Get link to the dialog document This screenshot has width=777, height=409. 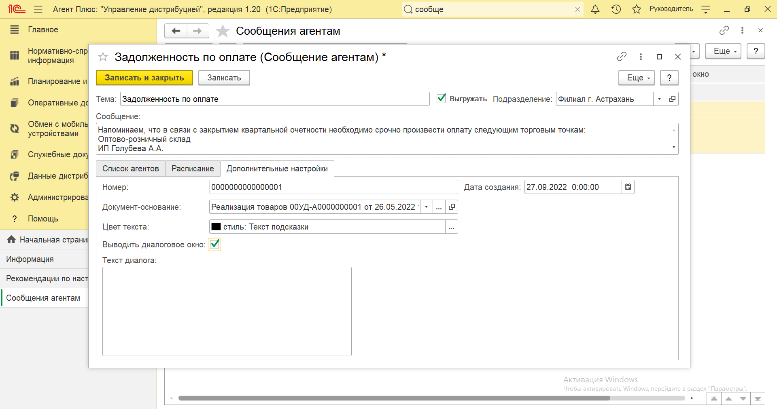(x=622, y=57)
